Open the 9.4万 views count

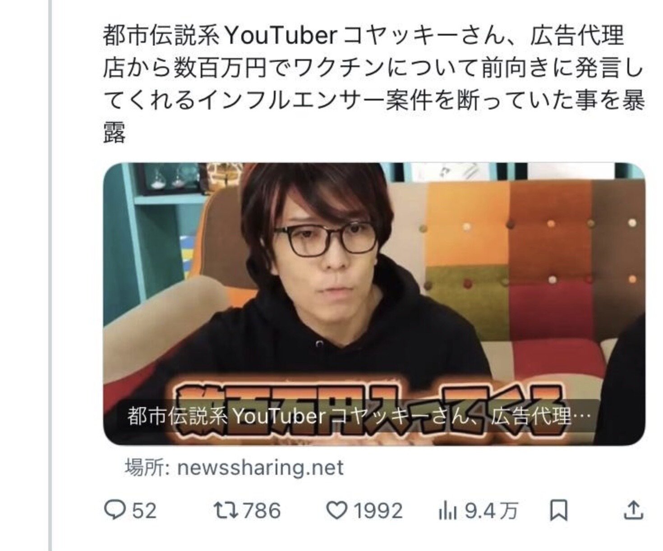(491, 511)
